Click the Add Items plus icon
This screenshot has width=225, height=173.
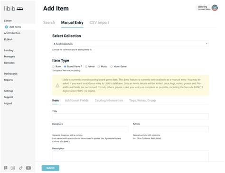6,27
